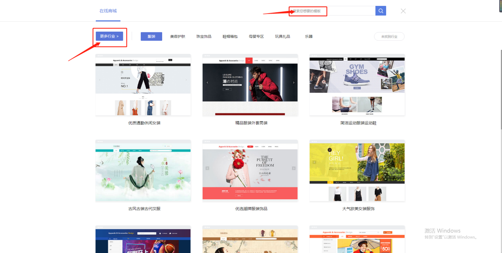Viewport: 502px width, 253px height.
Task: Open the 乐器 category
Action: click(x=309, y=36)
